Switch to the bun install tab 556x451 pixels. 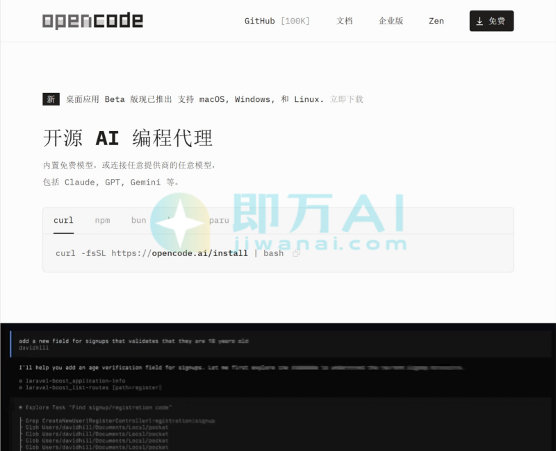pyautogui.click(x=138, y=220)
